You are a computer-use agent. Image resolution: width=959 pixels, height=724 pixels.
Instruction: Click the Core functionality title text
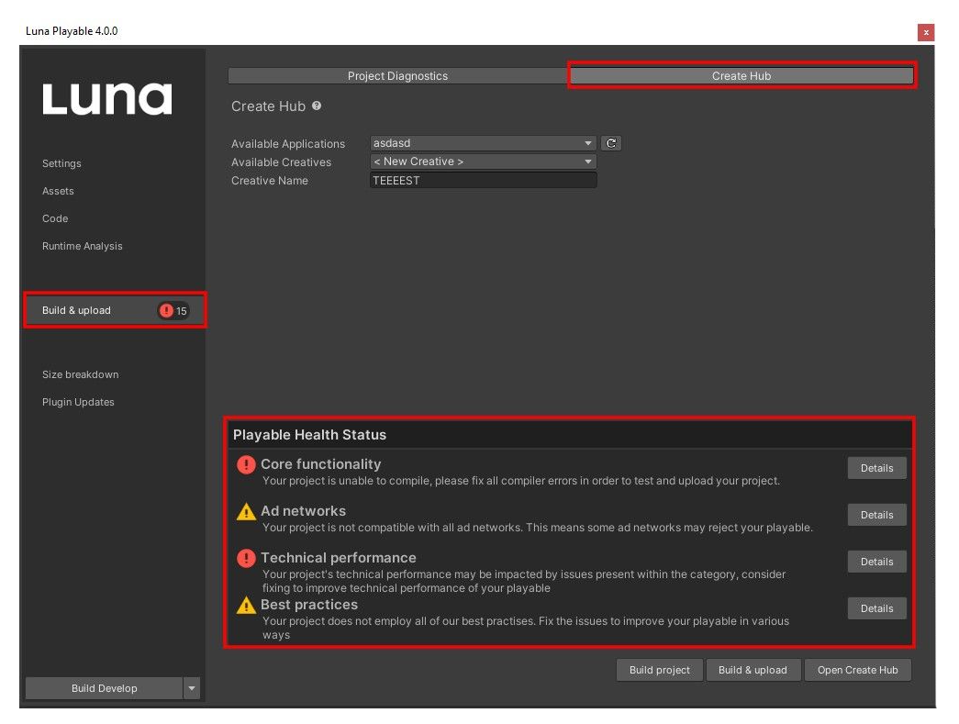pos(320,464)
